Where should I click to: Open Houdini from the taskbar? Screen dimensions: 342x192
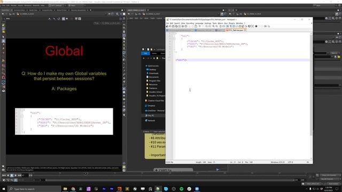tap(119, 189)
